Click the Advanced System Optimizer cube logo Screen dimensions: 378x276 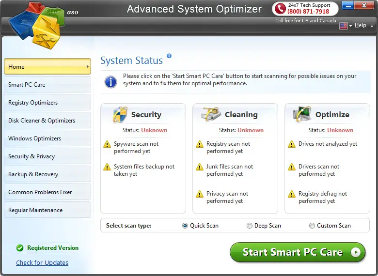pyautogui.click(x=37, y=25)
